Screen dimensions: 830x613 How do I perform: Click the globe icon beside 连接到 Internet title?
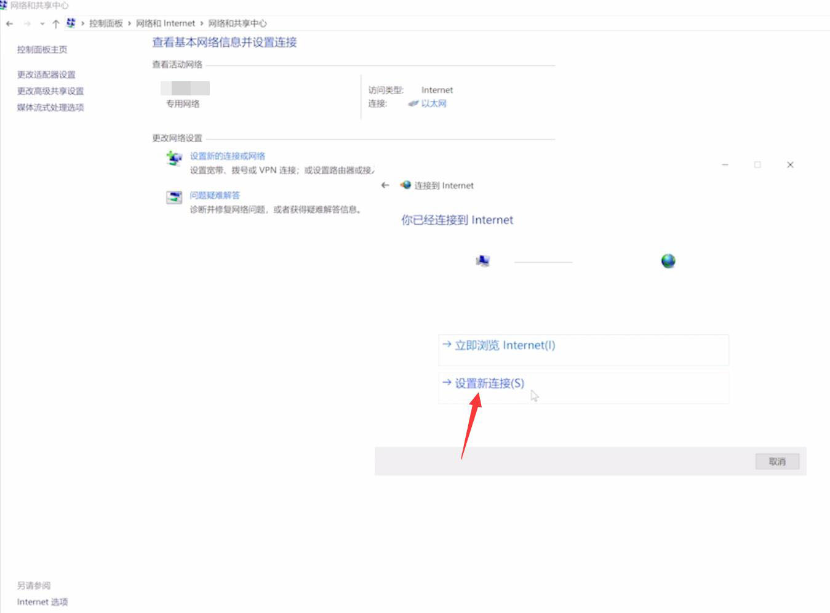coord(405,185)
